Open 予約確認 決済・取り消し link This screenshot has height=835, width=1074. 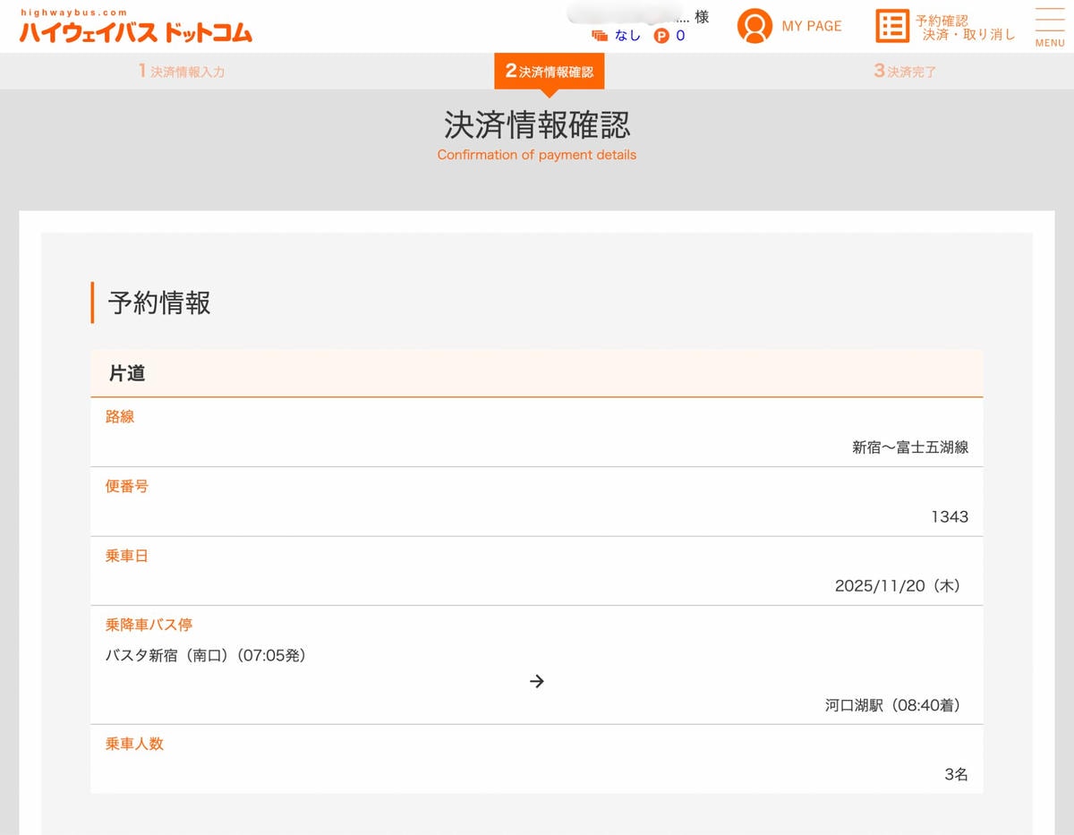[965, 27]
